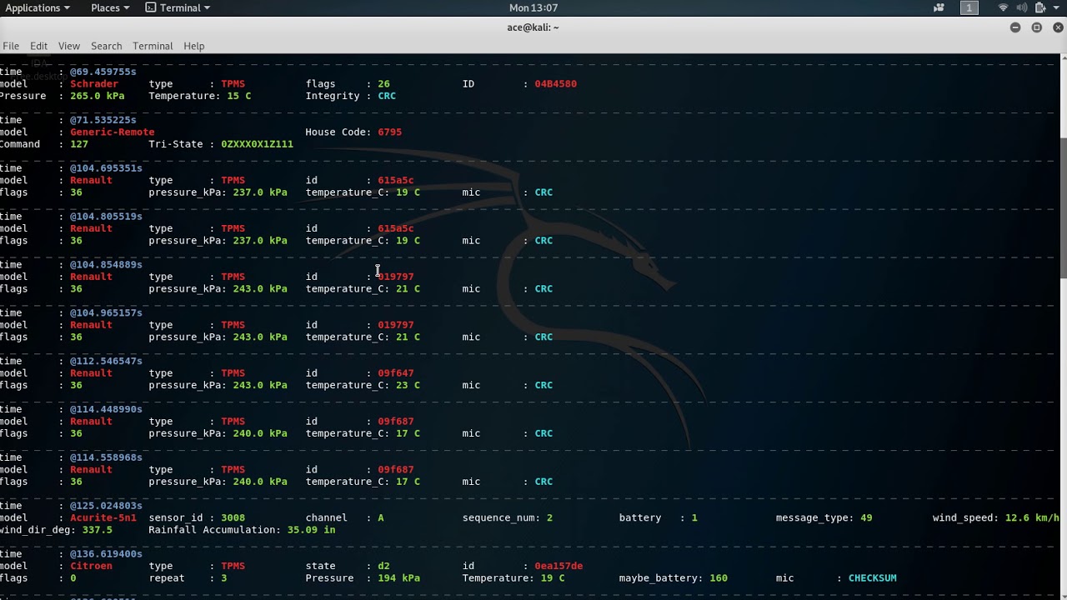Click id 615a5c in the @104.805519s entry
The width and height of the screenshot is (1067, 600).
396,228
